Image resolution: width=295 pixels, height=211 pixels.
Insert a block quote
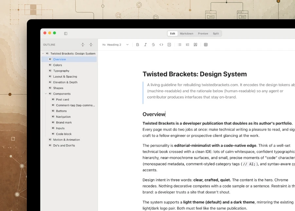tap(195, 45)
